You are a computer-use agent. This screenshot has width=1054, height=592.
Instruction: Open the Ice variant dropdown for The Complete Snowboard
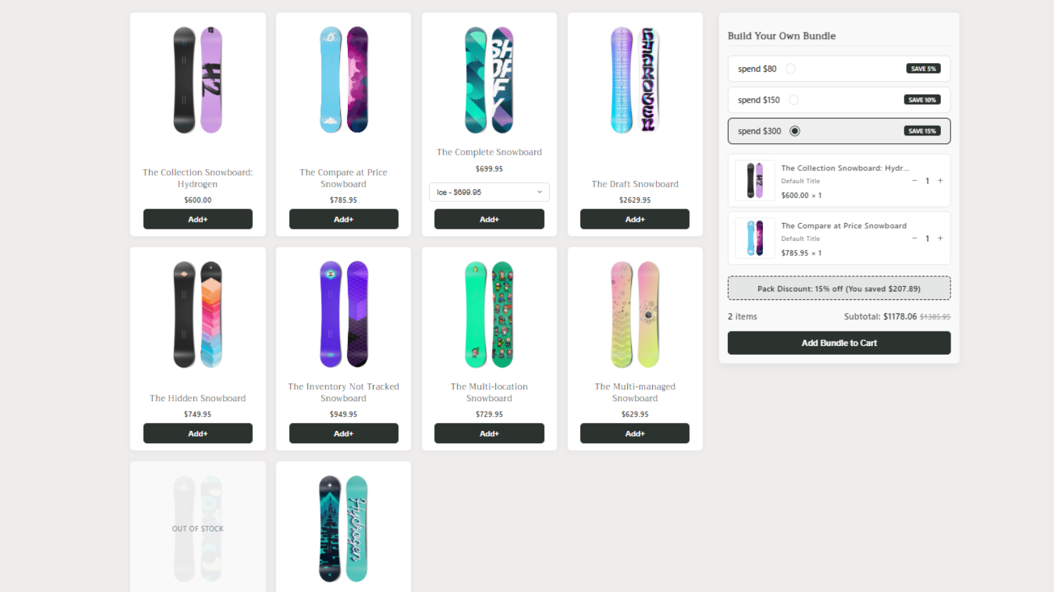click(489, 191)
